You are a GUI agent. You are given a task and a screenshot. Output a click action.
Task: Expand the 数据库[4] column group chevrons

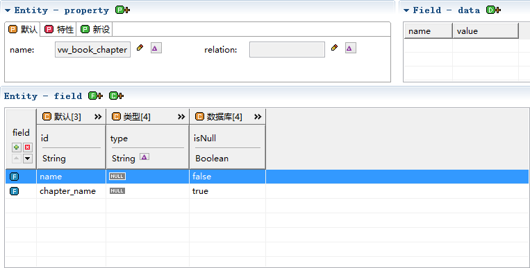pyautogui.click(x=258, y=116)
